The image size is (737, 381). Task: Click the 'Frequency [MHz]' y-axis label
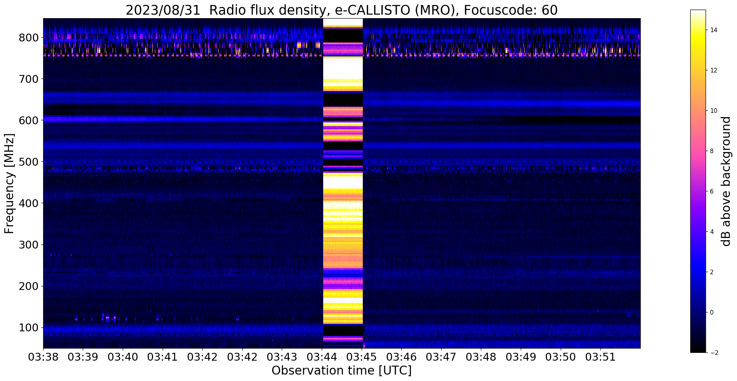point(9,184)
